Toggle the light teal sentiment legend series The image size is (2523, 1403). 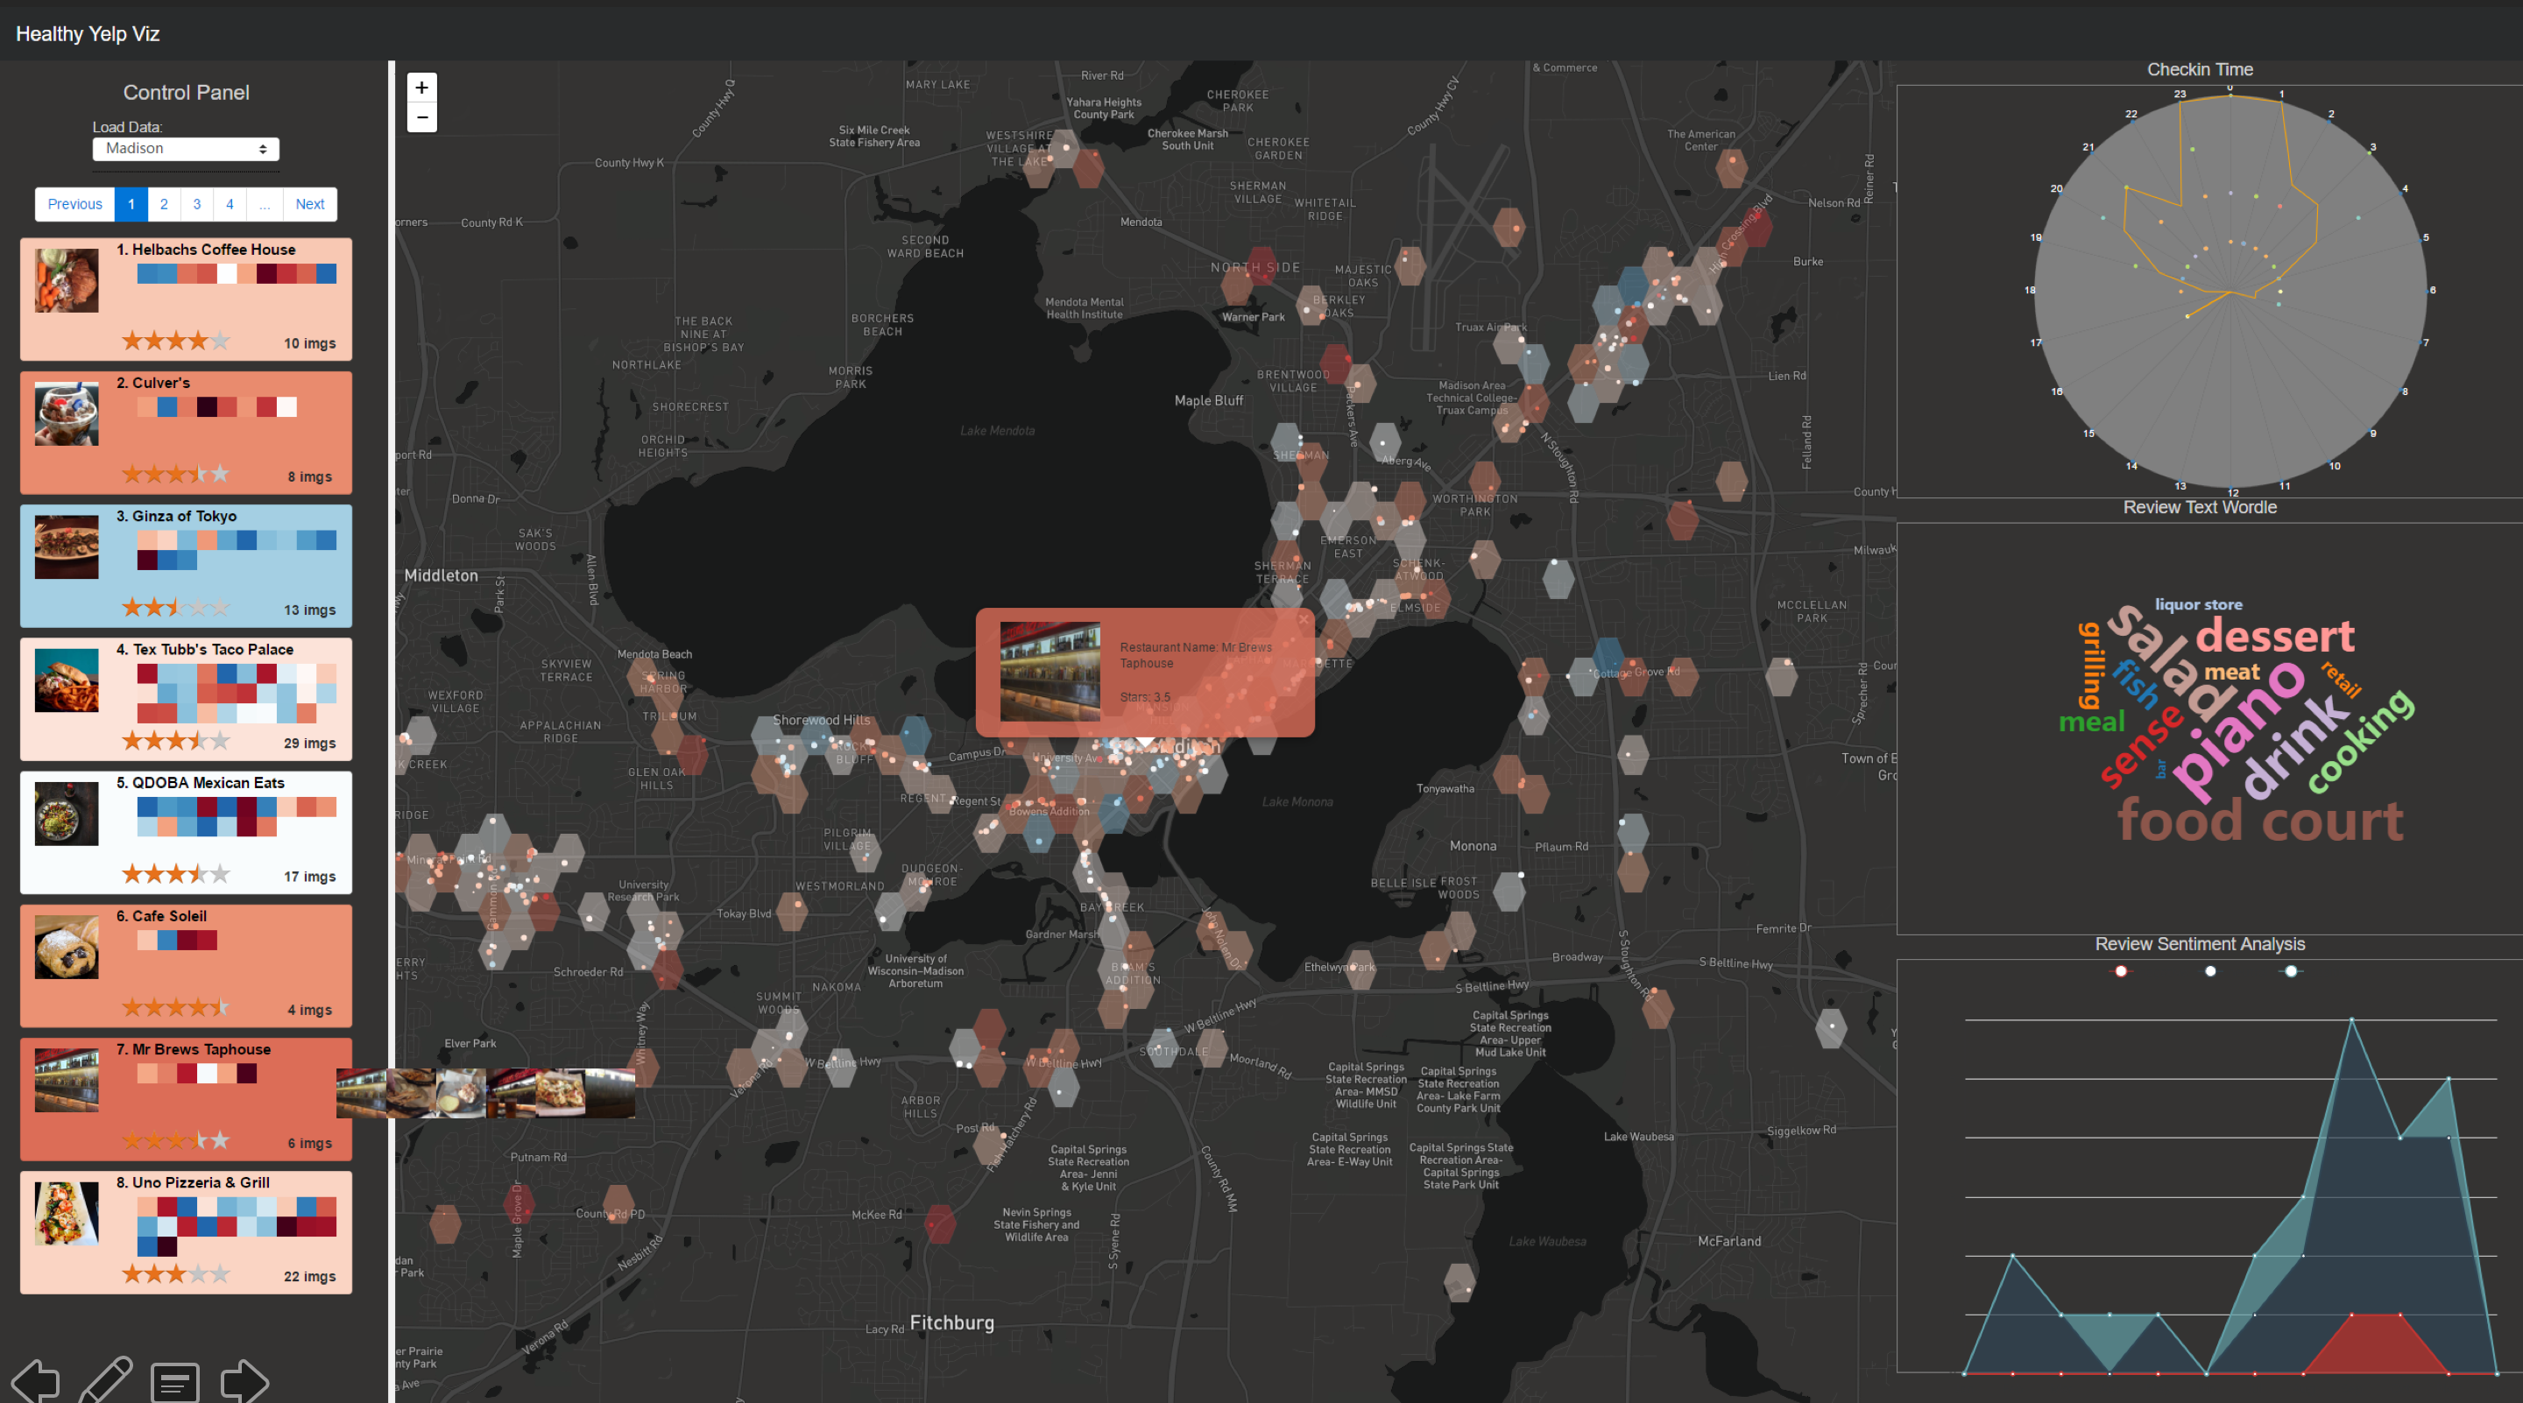tap(2290, 971)
